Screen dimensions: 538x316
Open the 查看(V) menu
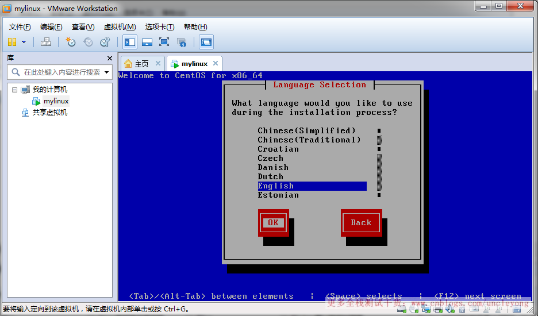[83, 27]
